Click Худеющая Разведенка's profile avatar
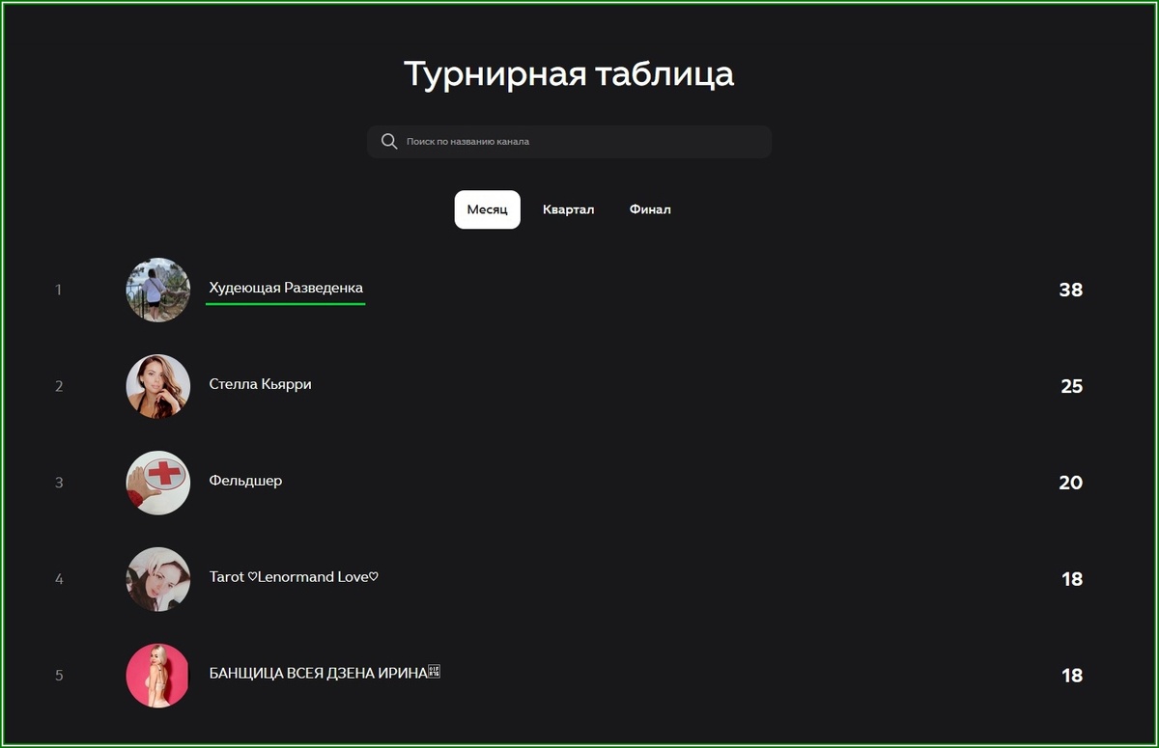Viewport: 1159px width, 748px height. [157, 290]
